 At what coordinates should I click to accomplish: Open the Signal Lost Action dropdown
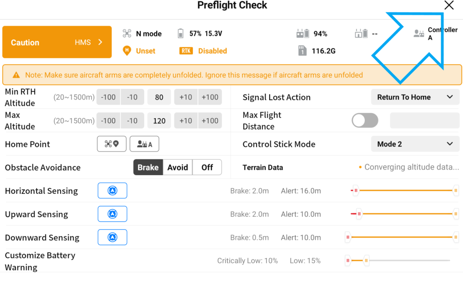click(415, 97)
